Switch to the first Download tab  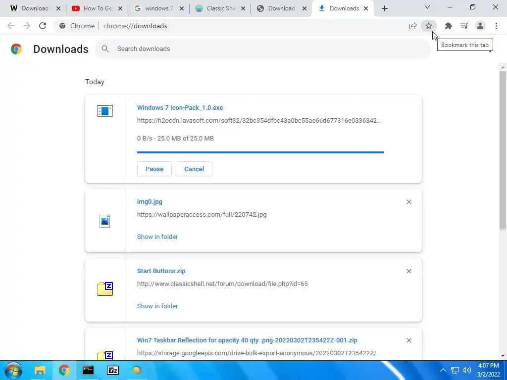[34, 8]
